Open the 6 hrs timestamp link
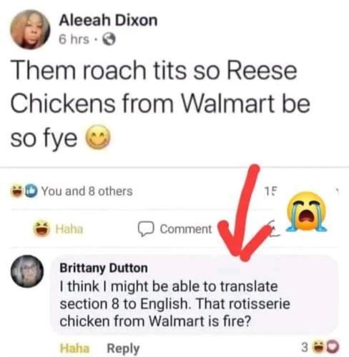The height and width of the screenshot is (357, 349). pyautogui.click(x=74, y=39)
